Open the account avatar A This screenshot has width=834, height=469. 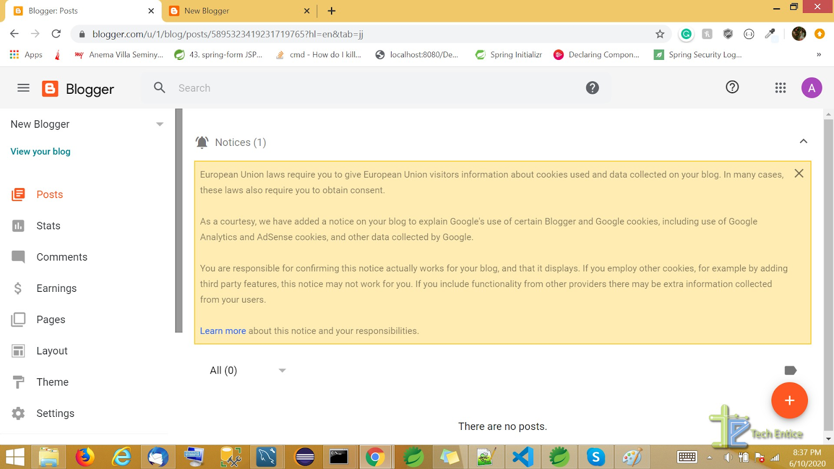(x=812, y=88)
